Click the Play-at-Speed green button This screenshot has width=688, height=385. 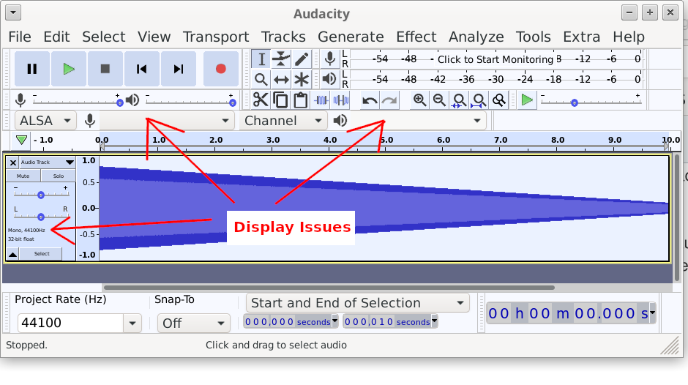tap(526, 100)
